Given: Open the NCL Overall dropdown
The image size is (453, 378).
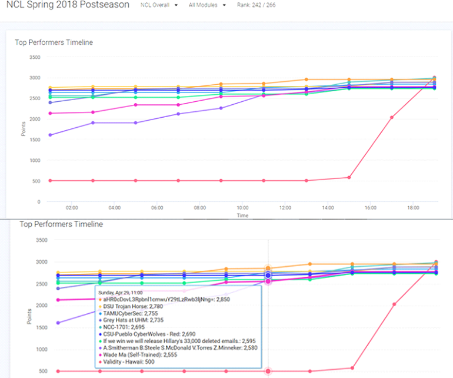Looking at the screenshot, I should tap(159, 5).
